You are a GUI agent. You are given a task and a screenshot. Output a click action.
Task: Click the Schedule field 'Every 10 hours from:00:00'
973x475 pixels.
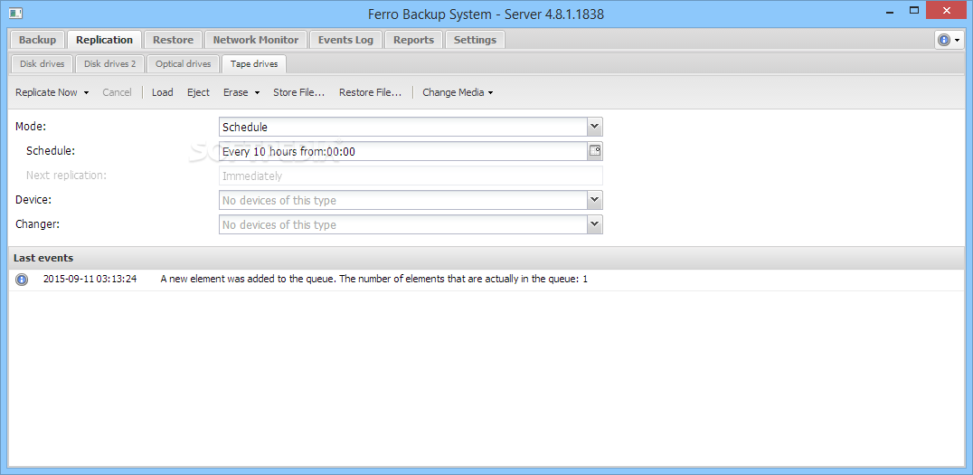(x=403, y=151)
